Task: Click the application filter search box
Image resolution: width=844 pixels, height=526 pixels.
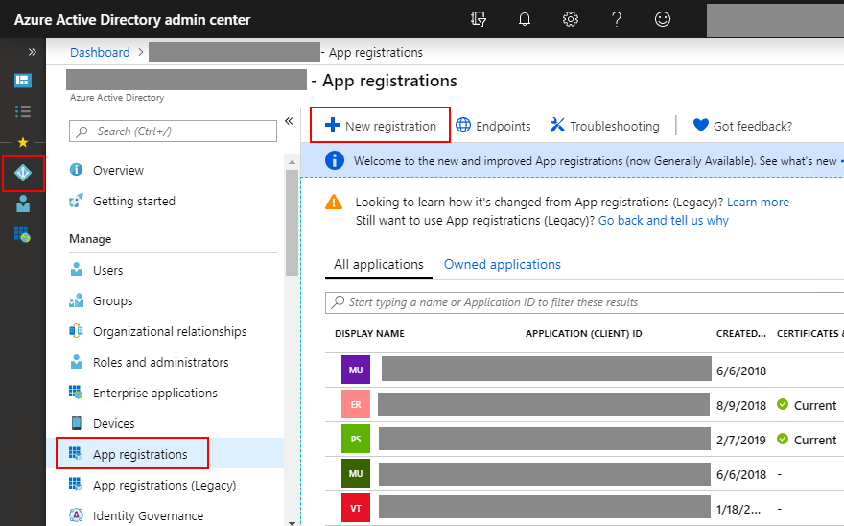Action: [x=584, y=302]
